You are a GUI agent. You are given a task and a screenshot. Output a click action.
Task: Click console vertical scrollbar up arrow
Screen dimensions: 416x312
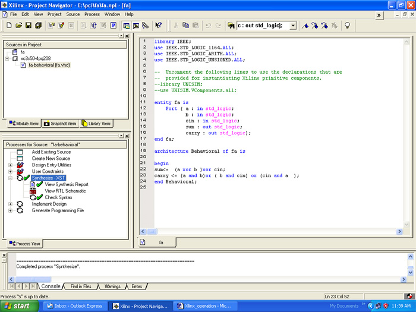(410, 257)
